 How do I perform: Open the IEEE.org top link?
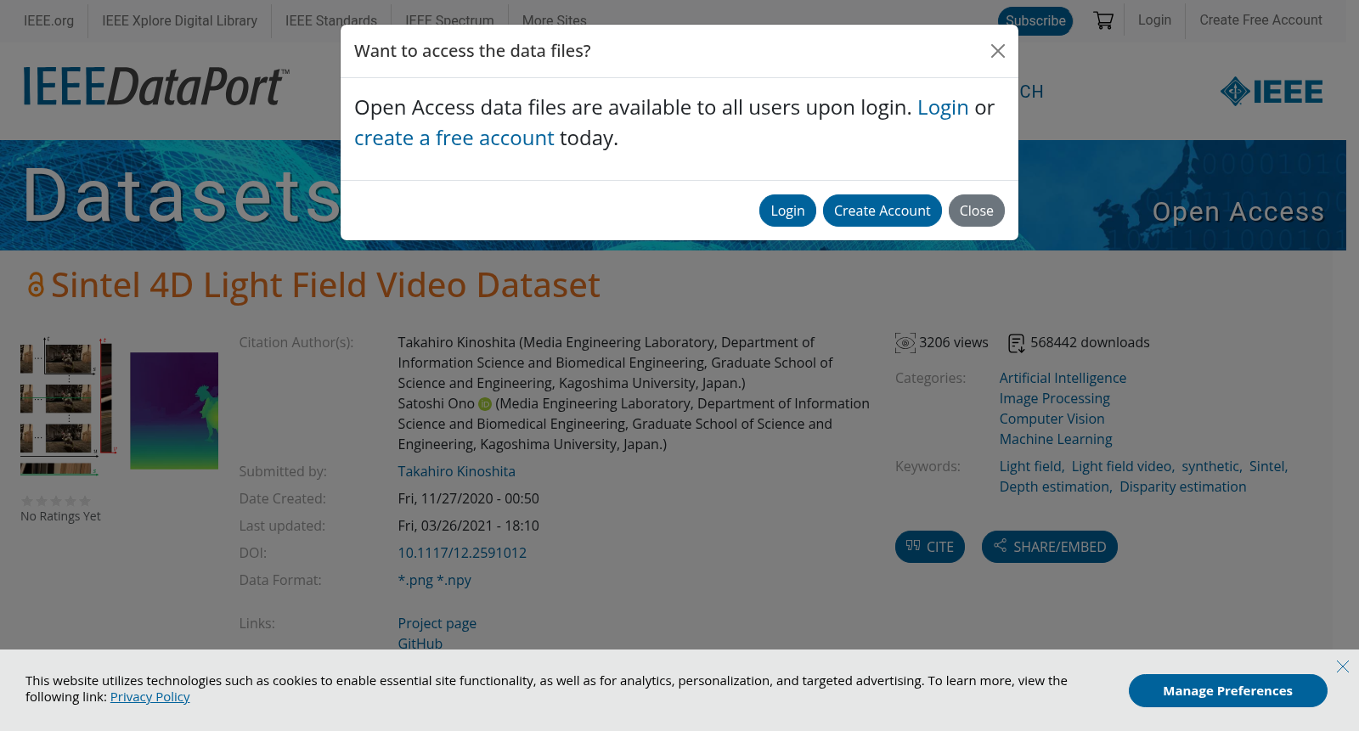(49, 20)
